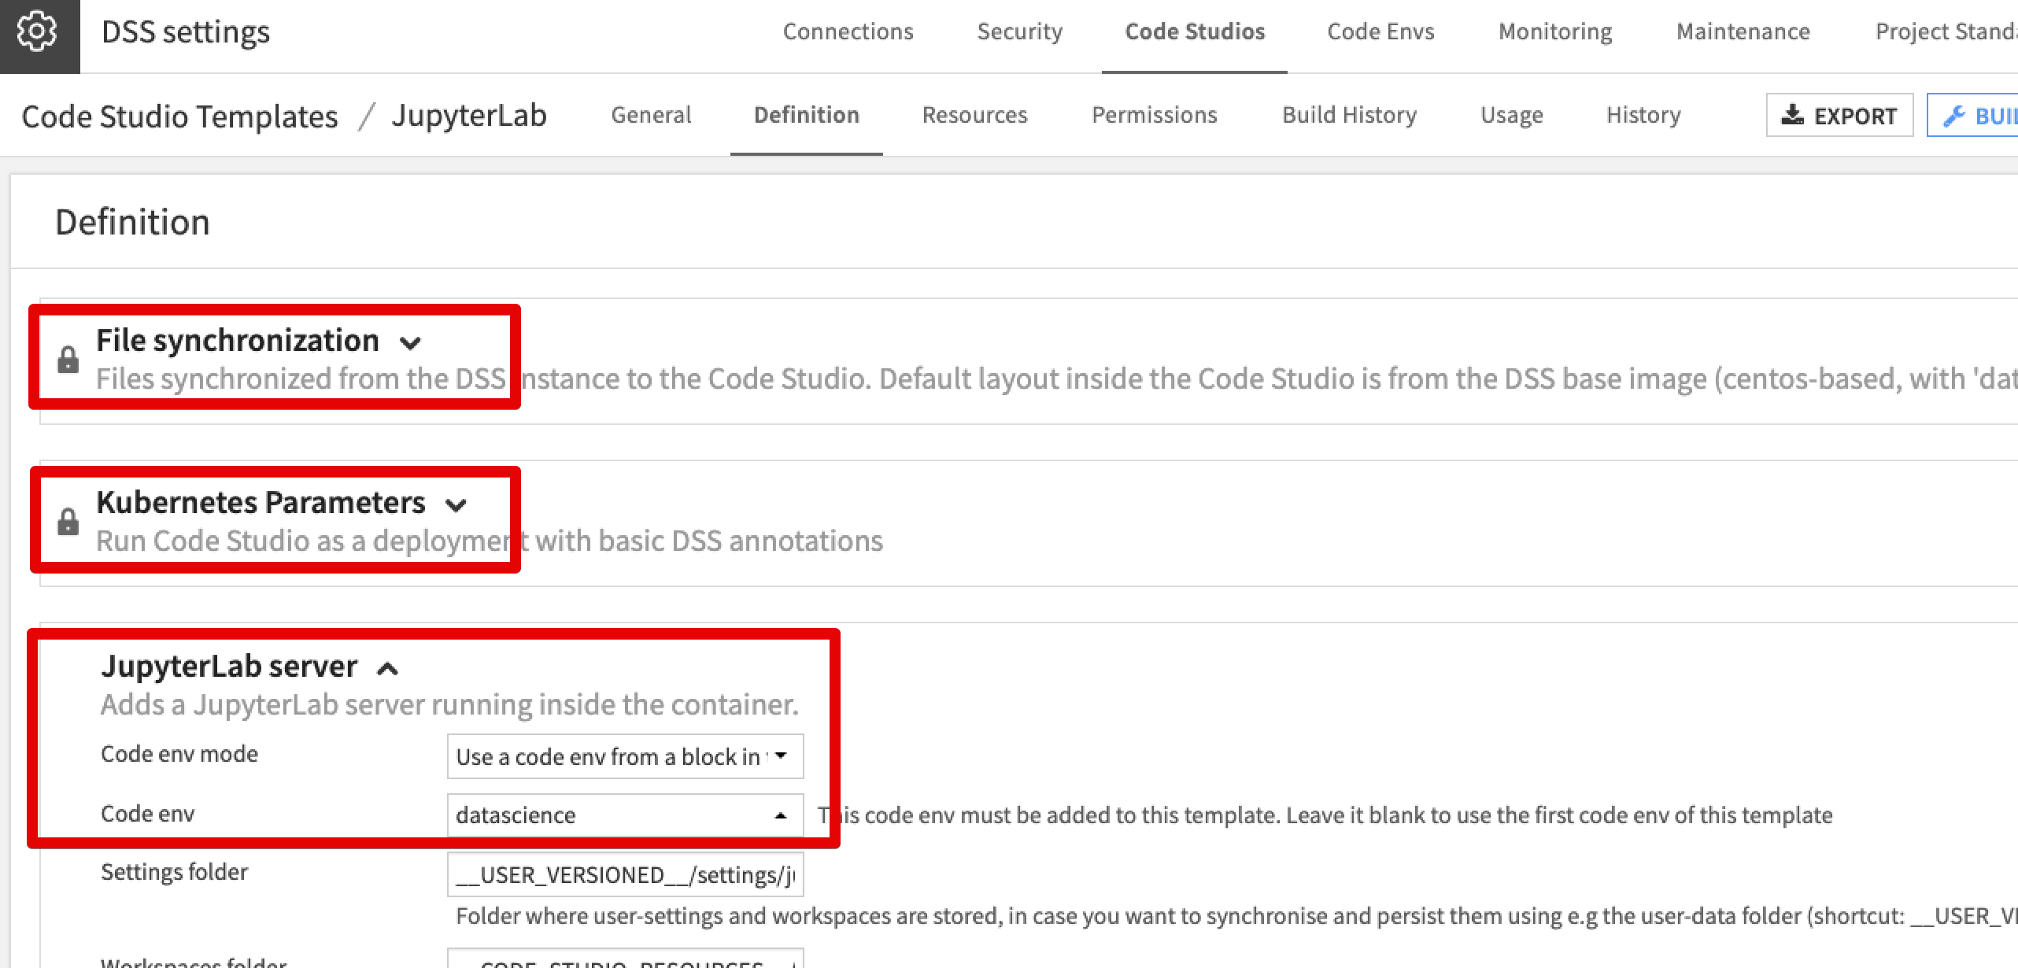Image resolution: width=2018 pixels, height=968 pixels.
Task: Open the Monitoring tab
Action: click(x=1555, y=31)
